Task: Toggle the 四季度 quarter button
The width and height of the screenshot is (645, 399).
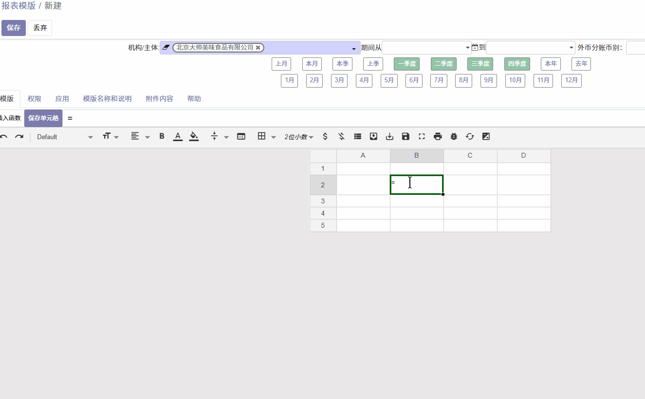Action: coord(517,64)
